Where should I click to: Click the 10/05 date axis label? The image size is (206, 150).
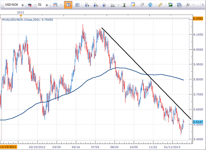[134, 147]
